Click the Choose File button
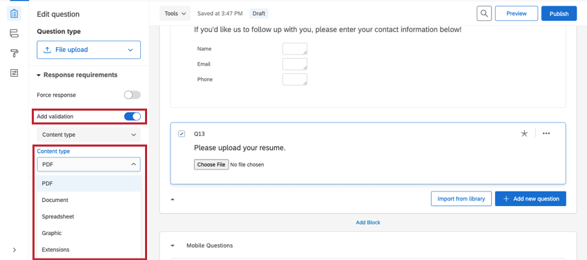Screen dimensions: 587x260 coord(211,165)
